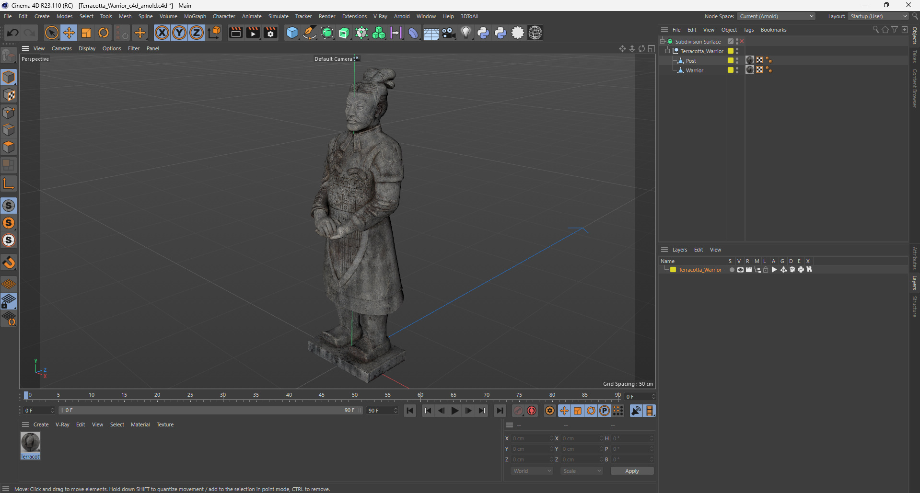The image size is (920, 493).
Task: Add a Light object
Action: point(466,33)
